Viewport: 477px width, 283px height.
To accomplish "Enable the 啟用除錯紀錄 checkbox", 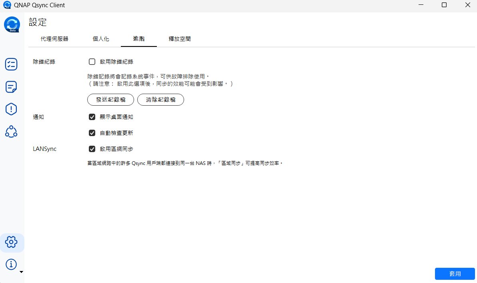I will (x=92, y=62).
